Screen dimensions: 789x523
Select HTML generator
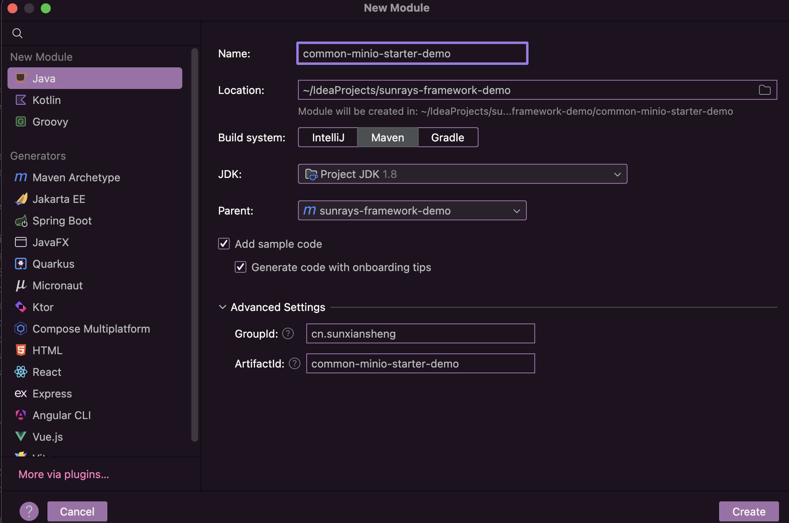95,350
